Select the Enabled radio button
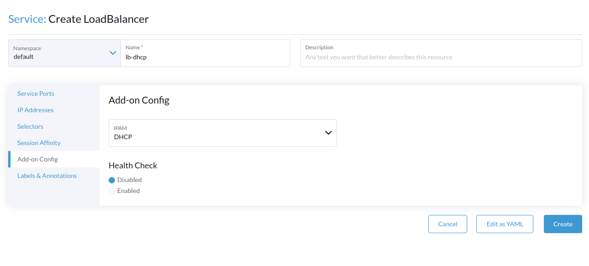 [112, 191]
